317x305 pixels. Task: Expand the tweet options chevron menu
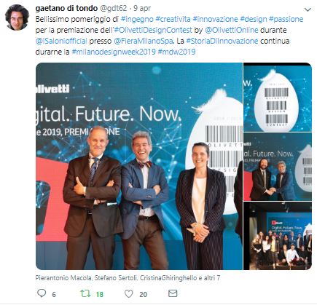coord(308,9)
